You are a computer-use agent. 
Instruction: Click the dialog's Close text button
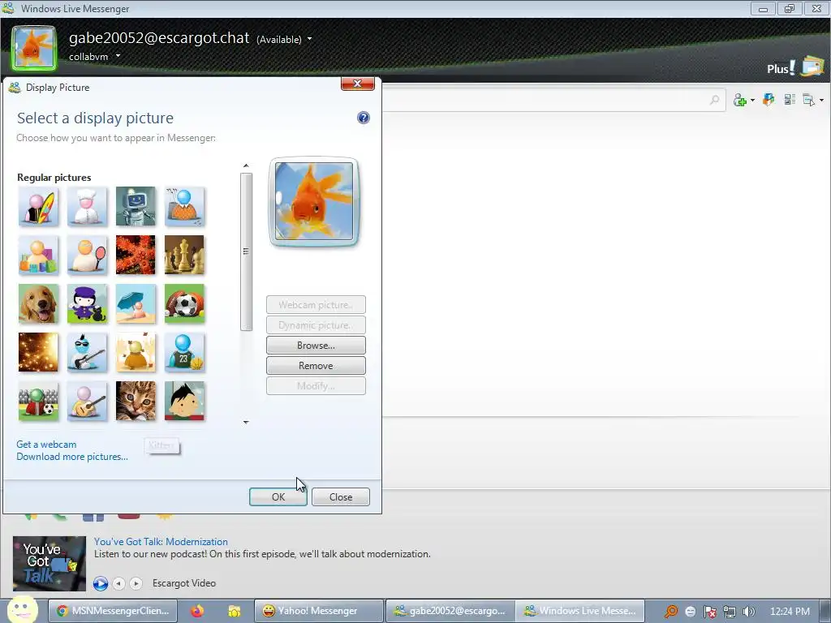(x=341, y=497)
